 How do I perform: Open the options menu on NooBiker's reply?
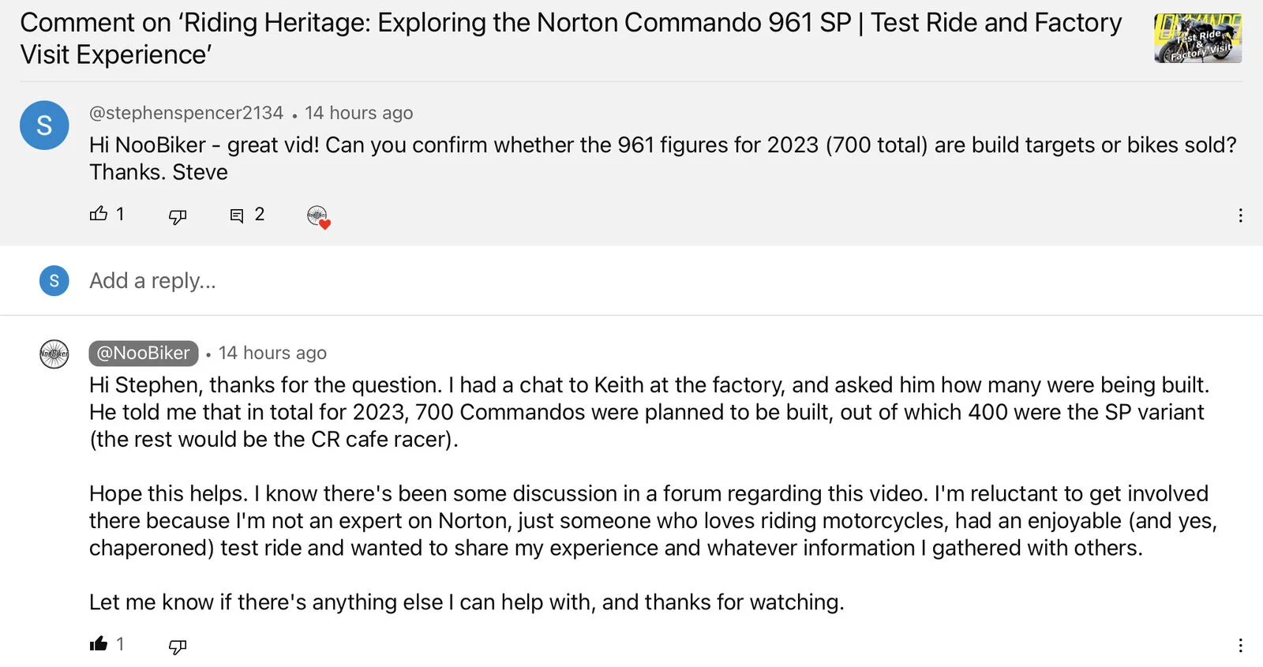pyautogui.click(x=1241, y=646)
